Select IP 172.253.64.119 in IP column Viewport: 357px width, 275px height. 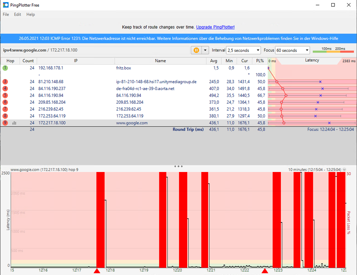(x=52, y=116)
